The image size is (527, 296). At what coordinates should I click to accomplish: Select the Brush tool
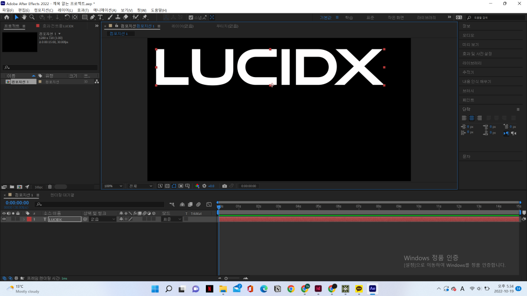(110, 17)
